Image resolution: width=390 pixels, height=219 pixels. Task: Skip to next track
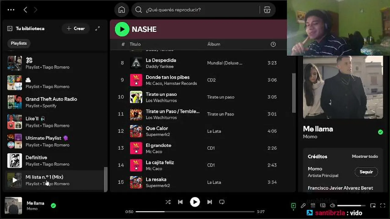pyautogui.click(x=210, y=202)
